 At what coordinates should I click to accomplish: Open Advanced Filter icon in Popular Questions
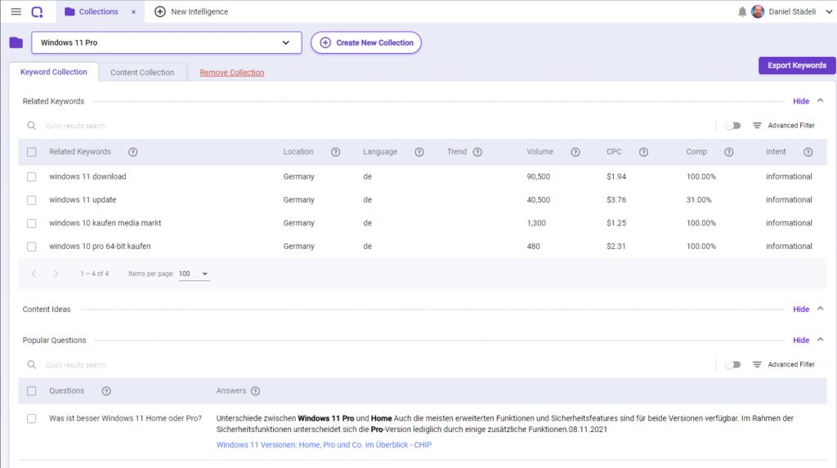coord(757,364)
